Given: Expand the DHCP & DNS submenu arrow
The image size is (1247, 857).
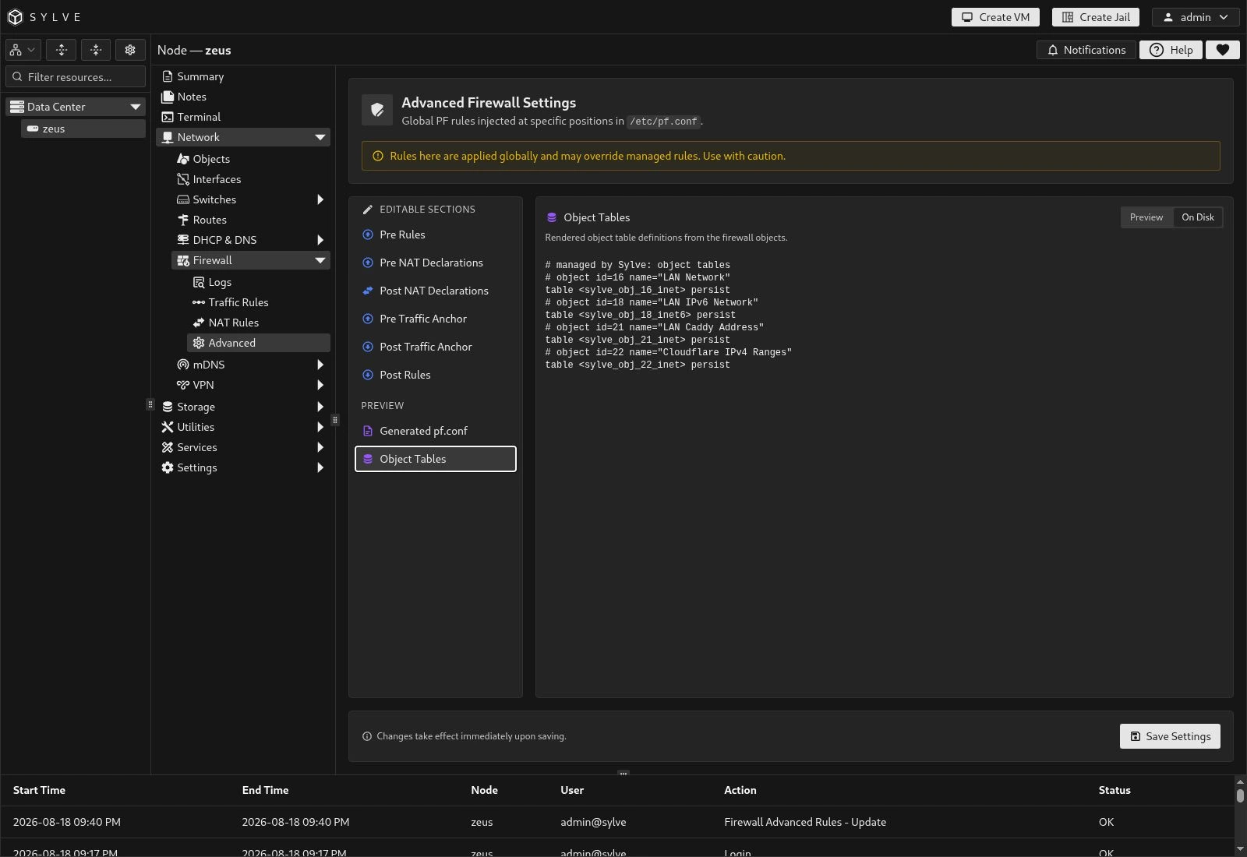Looking at the screenshot, I should (x=320, y=240).
